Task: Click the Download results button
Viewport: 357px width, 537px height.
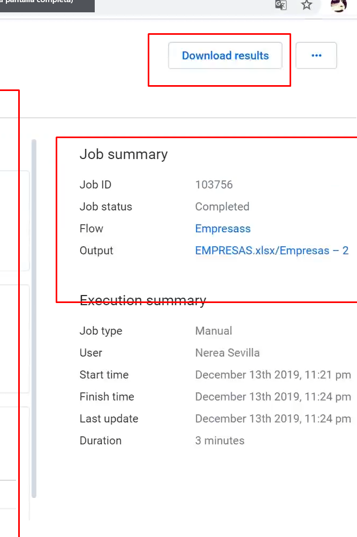Action: point(225,56)
